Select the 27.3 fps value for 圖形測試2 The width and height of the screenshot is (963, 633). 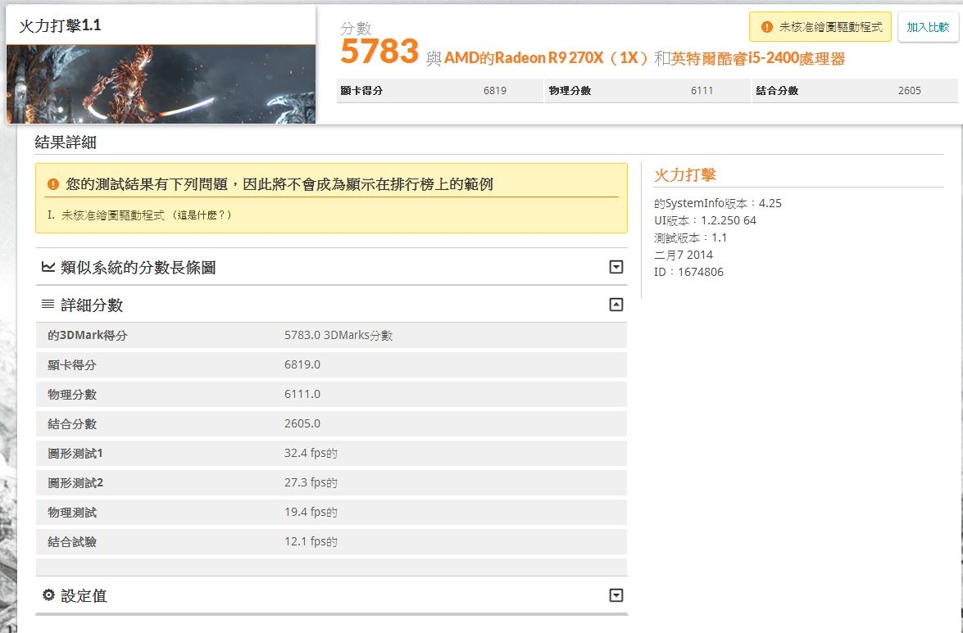311,482
